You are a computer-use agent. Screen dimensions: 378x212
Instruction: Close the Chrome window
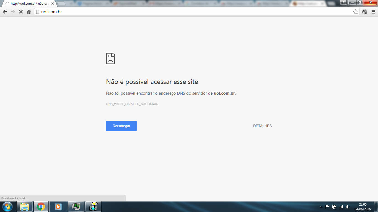click(x=370, y=2)
